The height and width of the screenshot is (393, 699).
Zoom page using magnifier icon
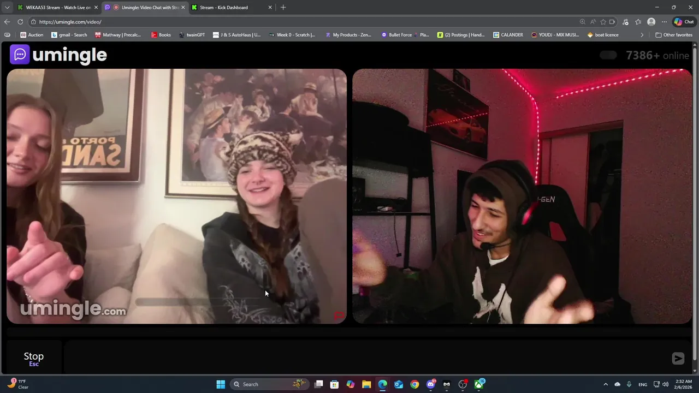582,22
